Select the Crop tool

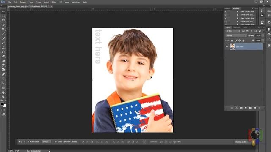(x=3, y=29)
